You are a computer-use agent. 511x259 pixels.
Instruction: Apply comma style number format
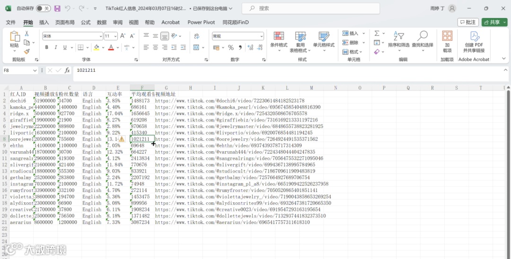coord(240,48)
